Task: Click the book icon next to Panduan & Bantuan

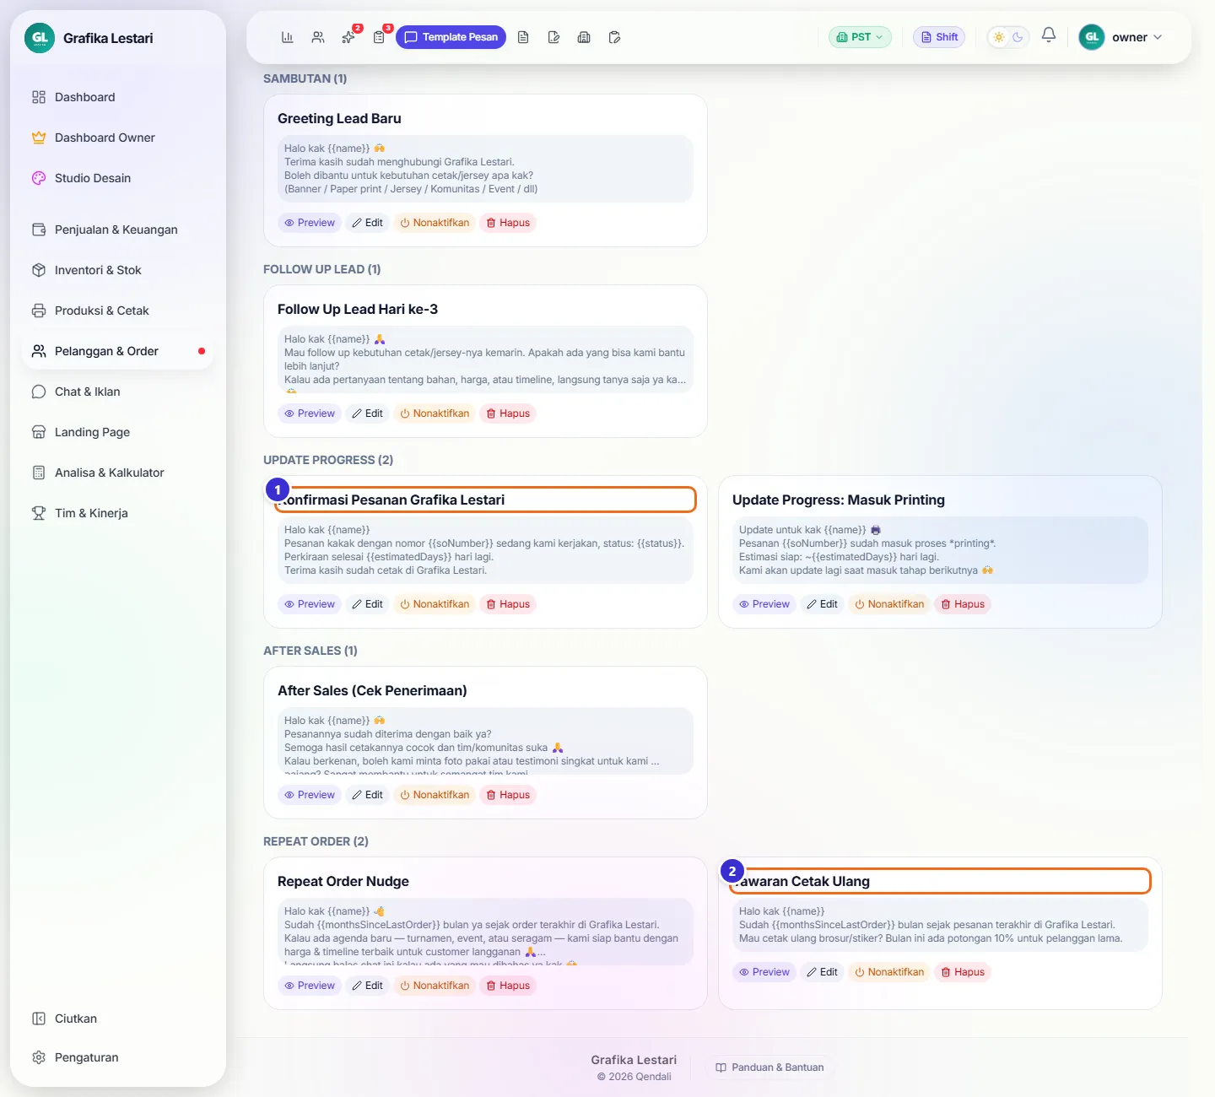Action: [x=721, y=1067]
